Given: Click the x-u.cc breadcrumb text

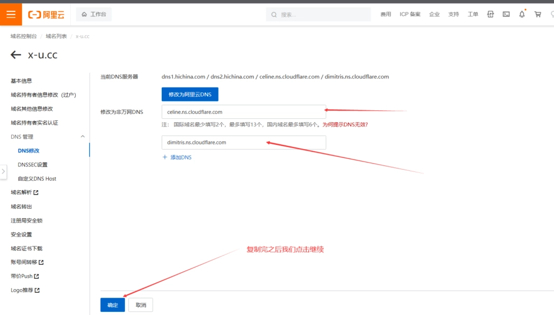Looking at the screenshot, I should pos(82,36).
